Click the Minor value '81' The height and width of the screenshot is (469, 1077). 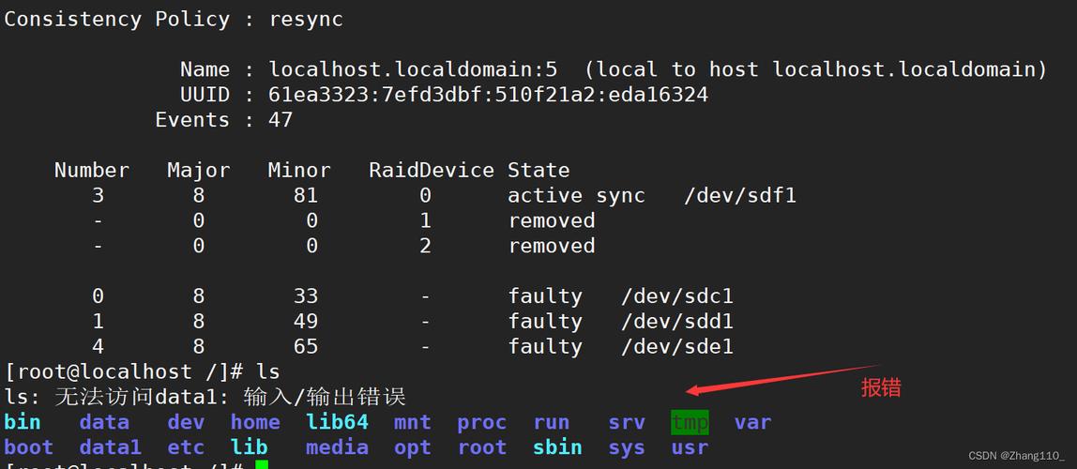pyautogui.click(x=306, y=196)
